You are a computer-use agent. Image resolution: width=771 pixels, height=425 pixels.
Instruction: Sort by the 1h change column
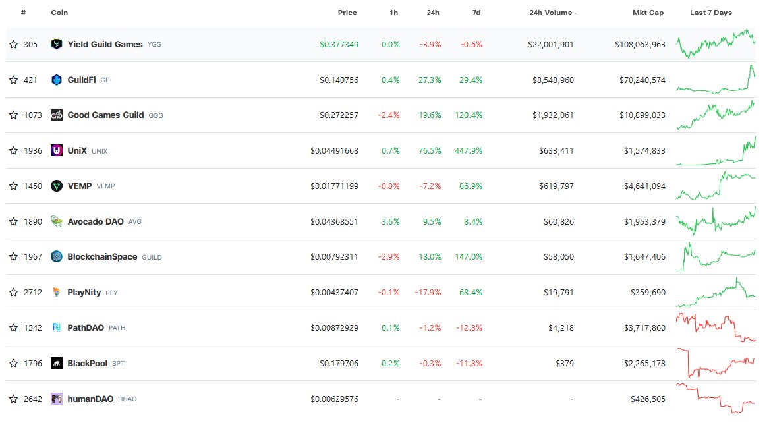(394, 13)
